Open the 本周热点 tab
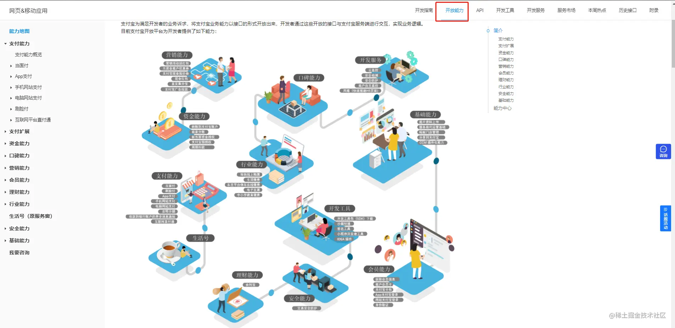 [597, 10]
